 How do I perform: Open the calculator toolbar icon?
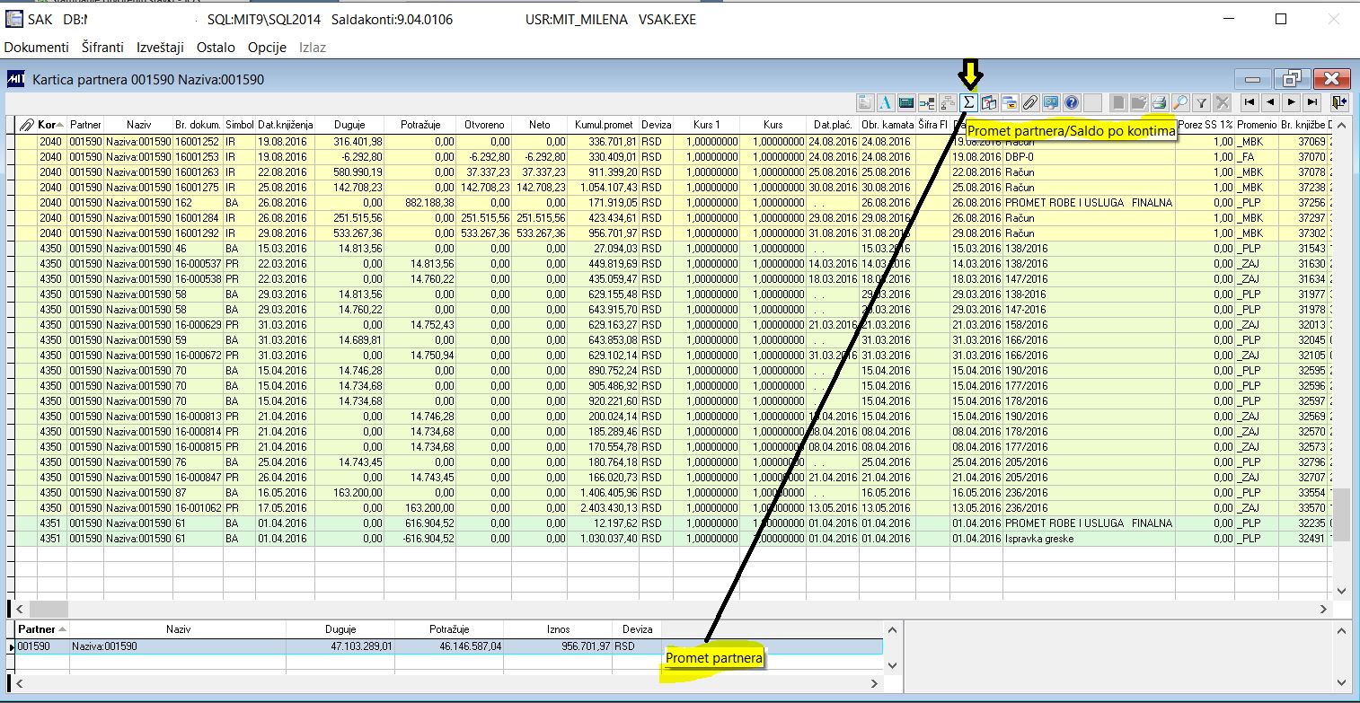(x=906, y=102)
